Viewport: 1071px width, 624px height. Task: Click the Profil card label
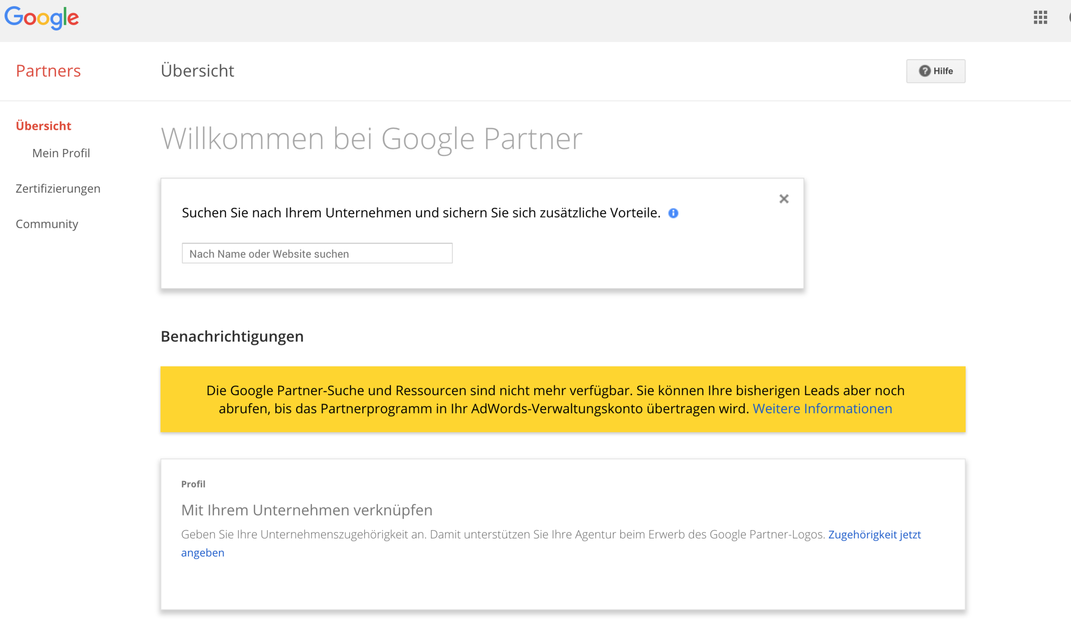(x=193, y=484)
